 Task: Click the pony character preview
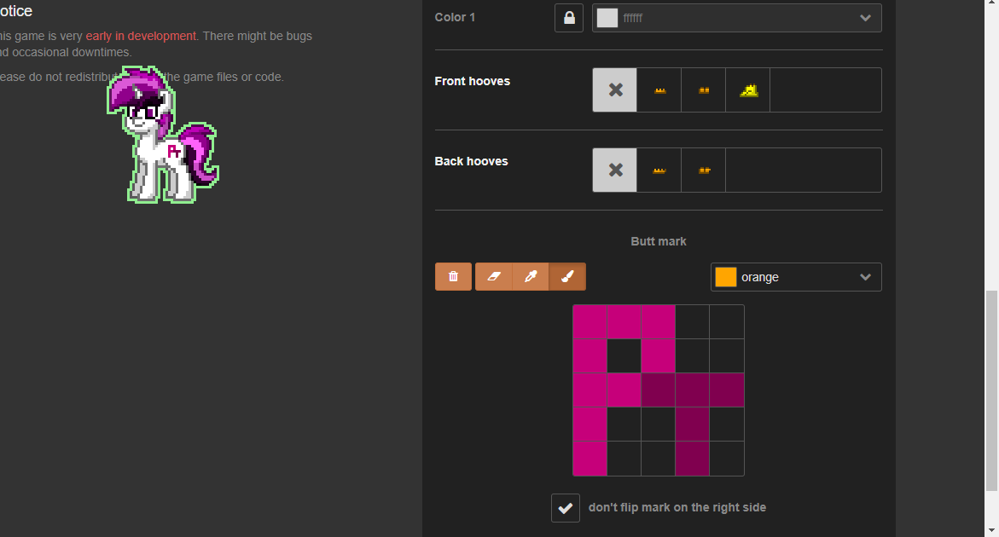163,135
